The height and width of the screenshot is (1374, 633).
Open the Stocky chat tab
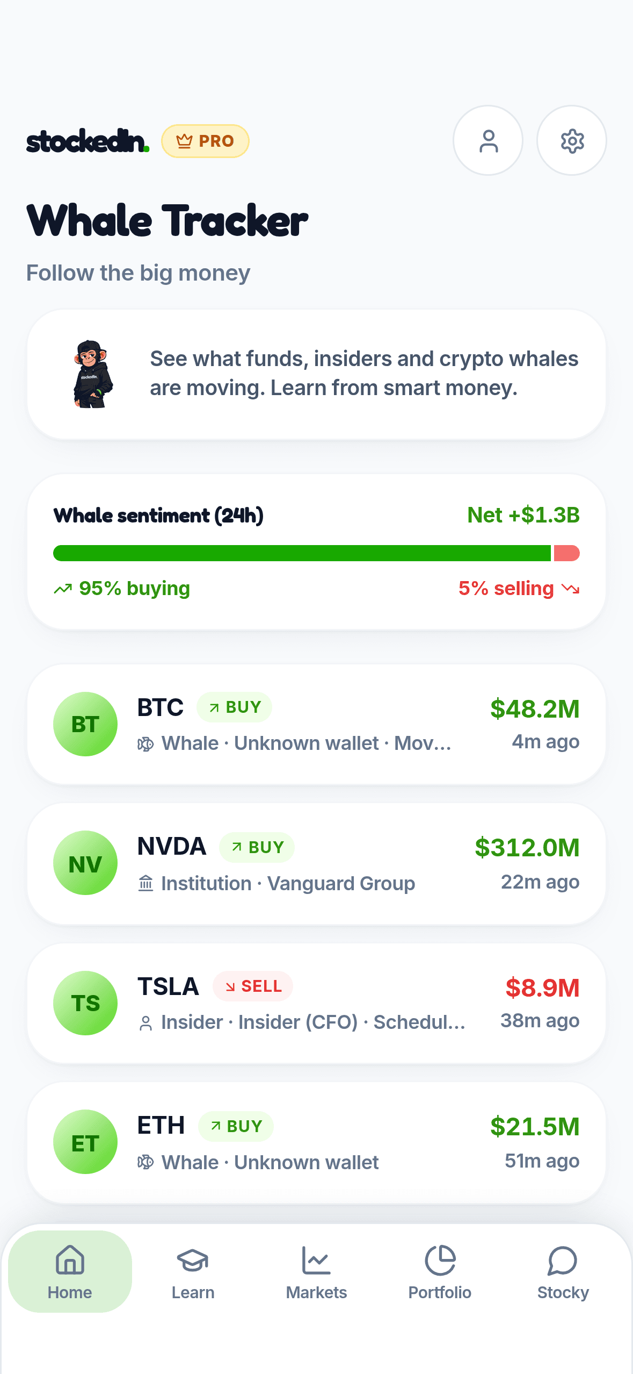563,1271
